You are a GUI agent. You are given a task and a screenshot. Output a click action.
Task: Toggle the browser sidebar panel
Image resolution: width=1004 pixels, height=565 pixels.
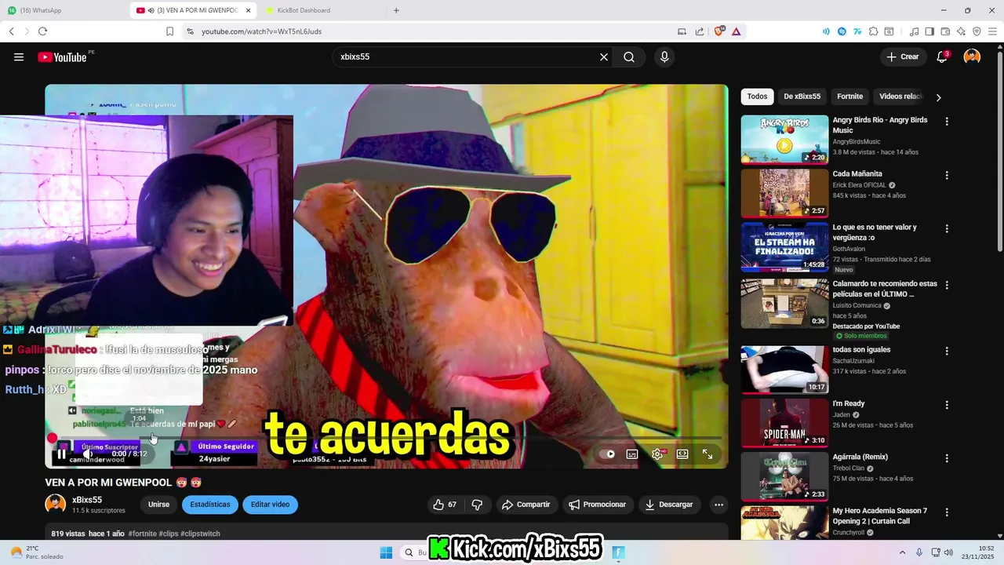(929, 31)
